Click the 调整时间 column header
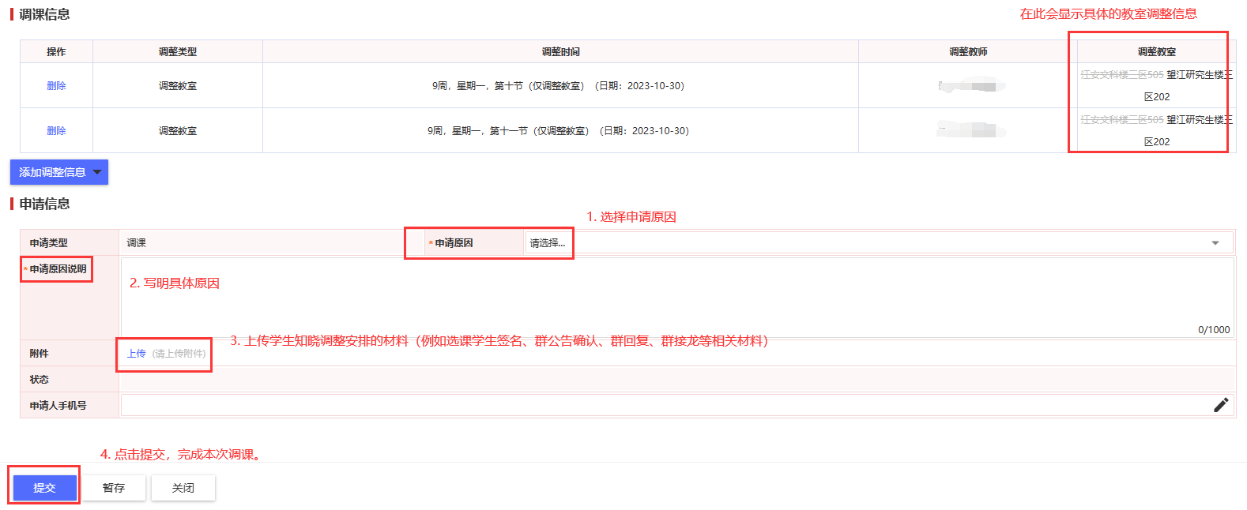This screenshot has height=510, width=1247. pyautogui.click(x=560, y=52)
